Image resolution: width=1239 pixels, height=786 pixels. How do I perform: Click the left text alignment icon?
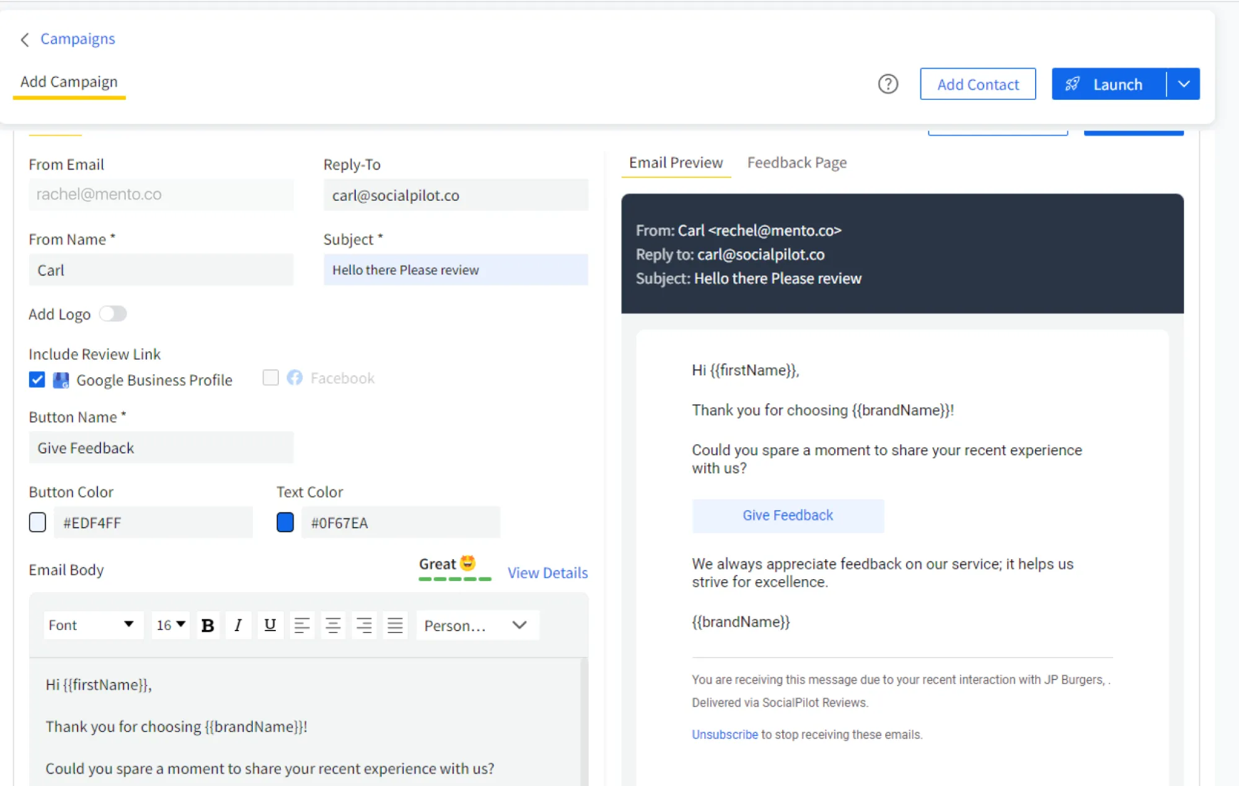click(302, 624)
